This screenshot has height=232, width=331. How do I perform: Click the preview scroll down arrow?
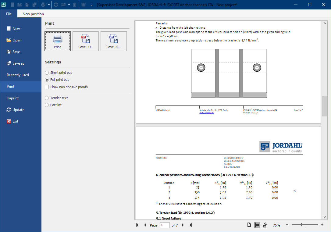pyautogui.click(x=325, y=217)
